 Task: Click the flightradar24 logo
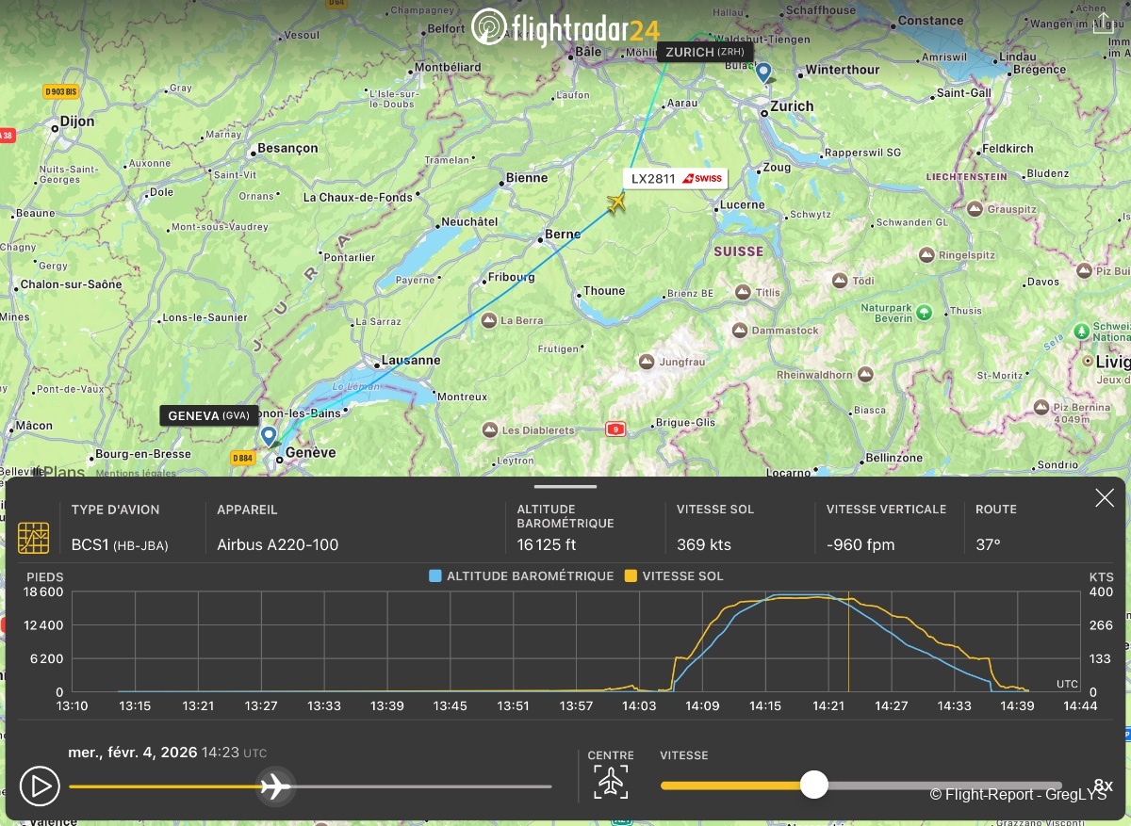coord(565,26)
